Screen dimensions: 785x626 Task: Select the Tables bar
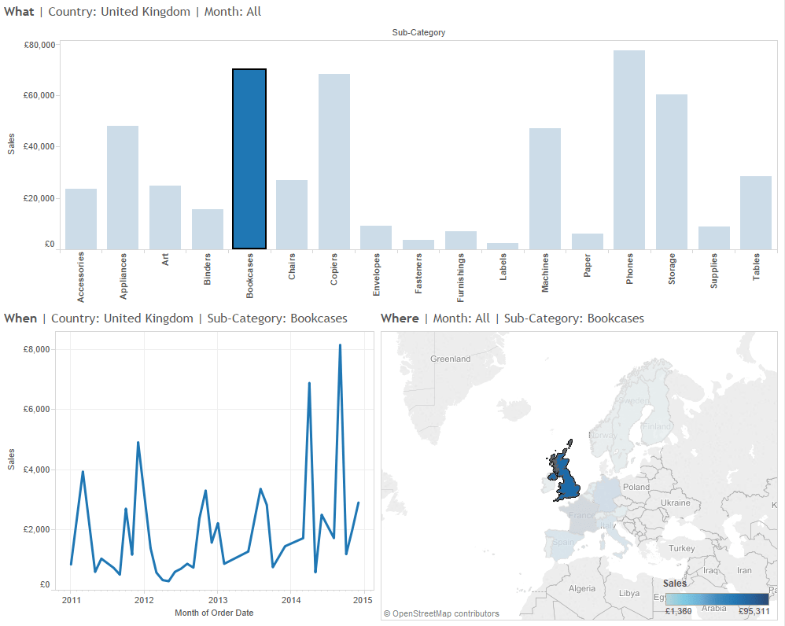pyautogui.click(x=756, y=213)
